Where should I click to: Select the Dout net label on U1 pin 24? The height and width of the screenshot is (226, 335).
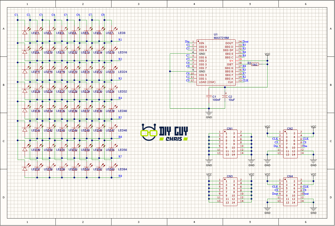[246, 41]
